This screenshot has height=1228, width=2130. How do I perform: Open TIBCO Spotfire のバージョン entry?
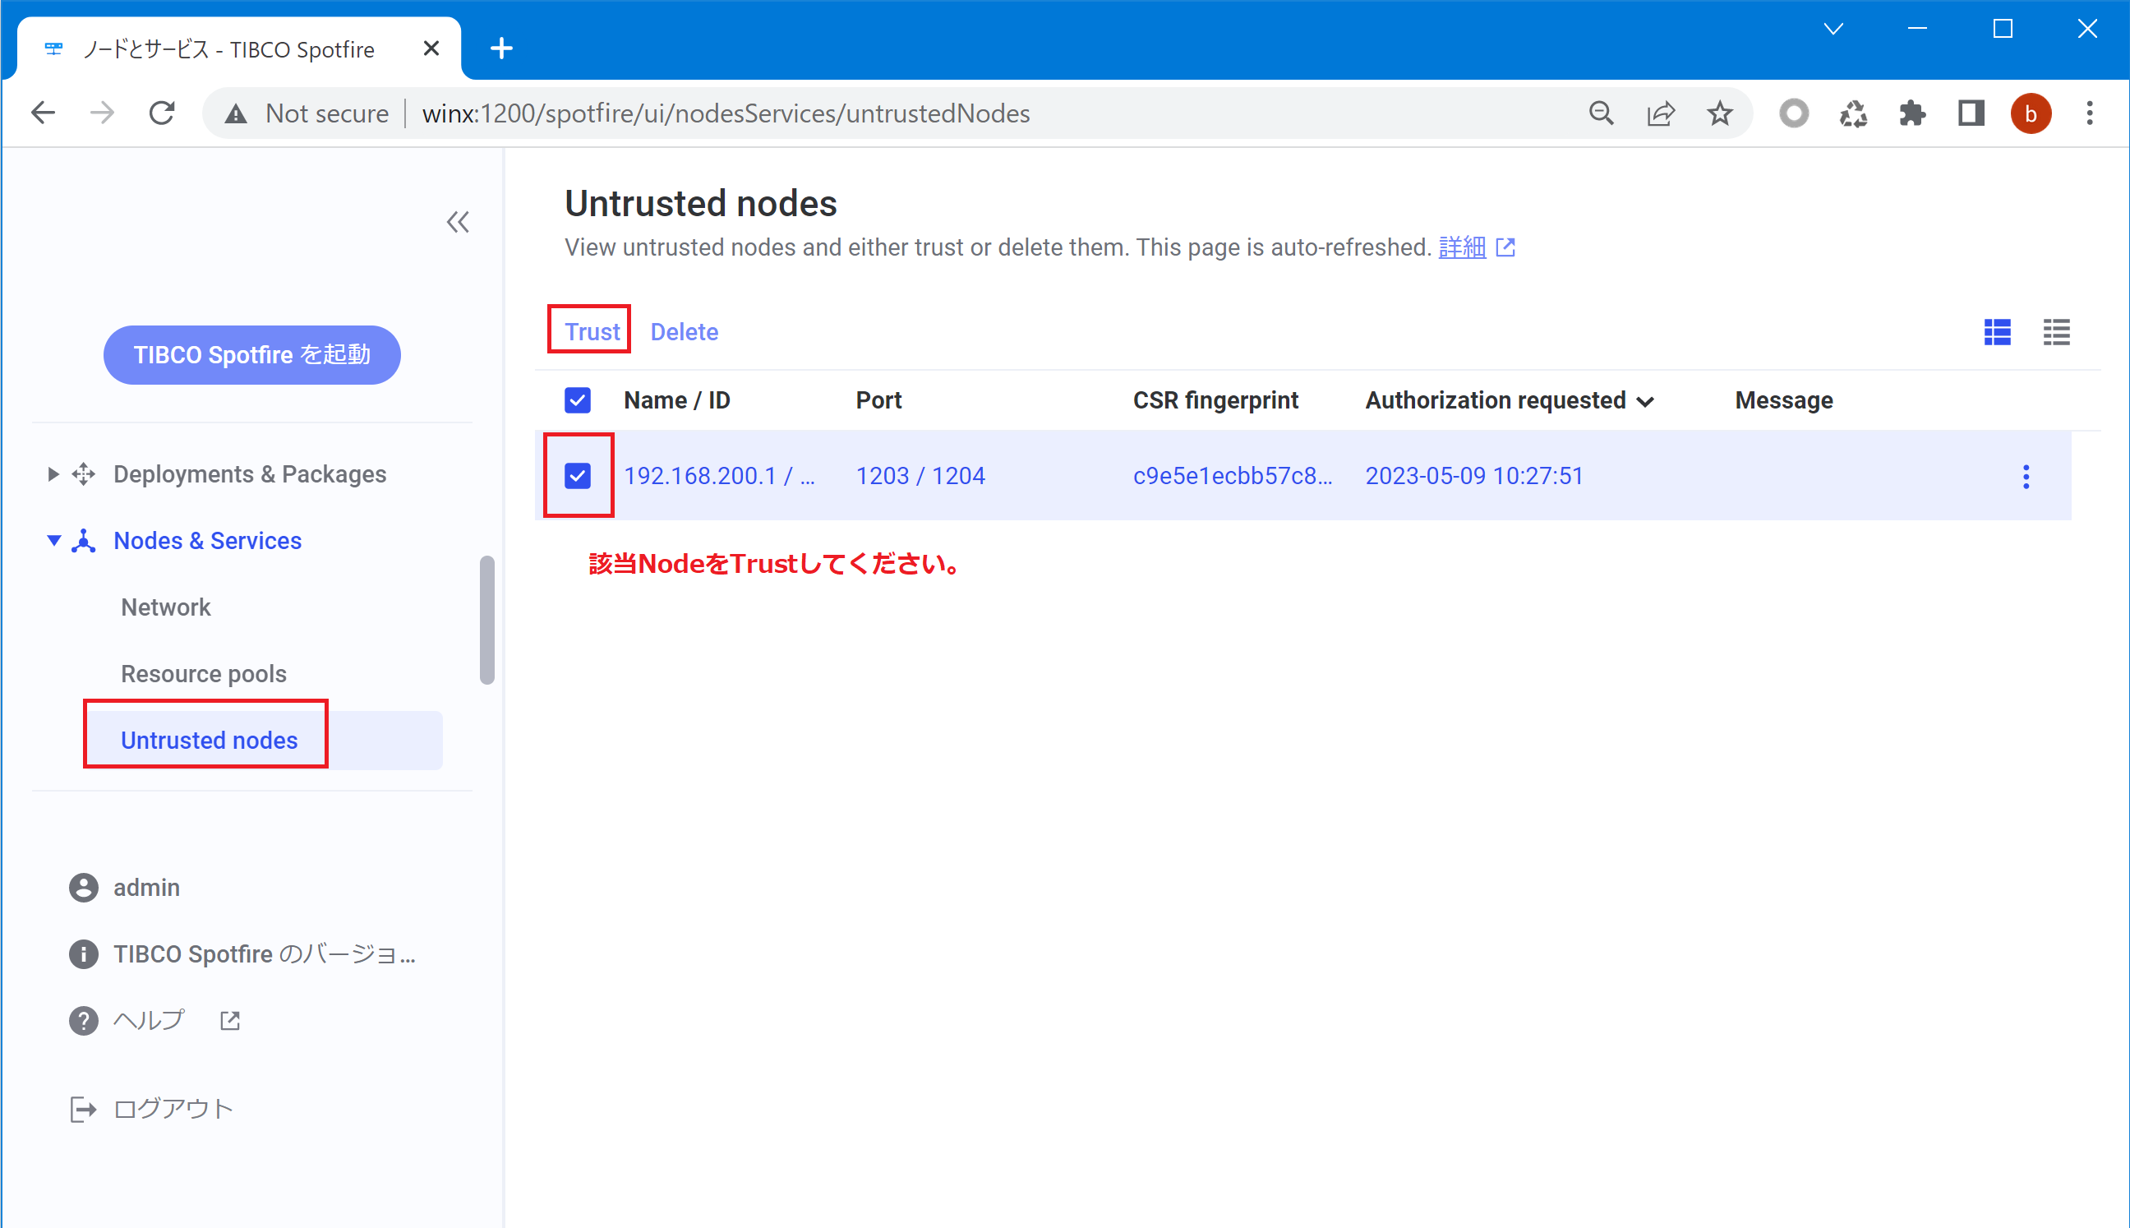point(265,954)
